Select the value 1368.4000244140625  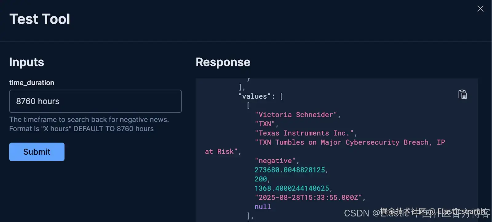coord(292,188)
